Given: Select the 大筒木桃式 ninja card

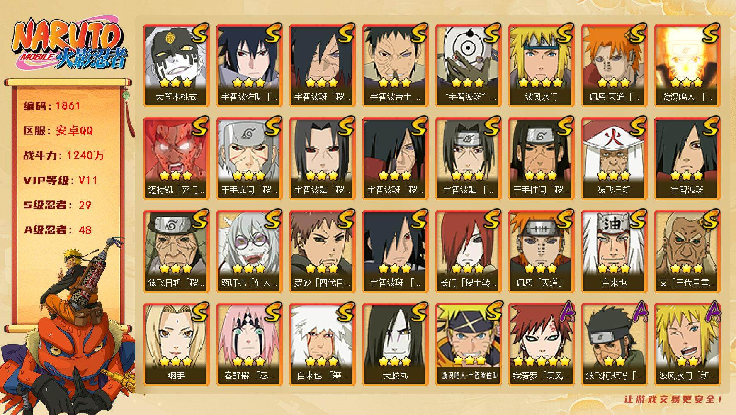Looking at the screenshot, I should [x=176, y=65].
